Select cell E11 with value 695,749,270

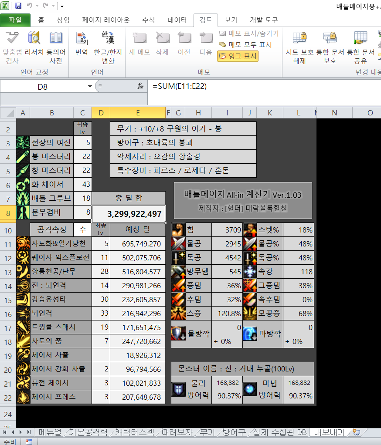[137, 244]
